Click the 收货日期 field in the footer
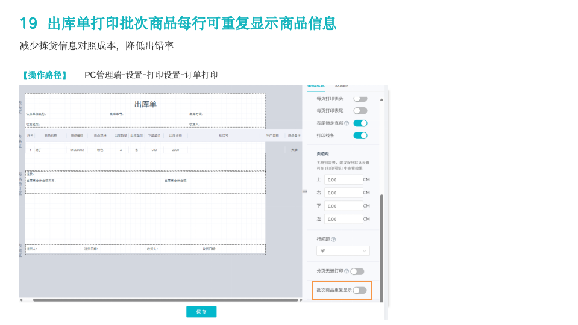Screen dimensions: 578x325 tap(209, 249)
